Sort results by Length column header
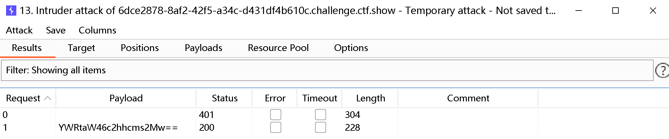The height and width of the screenshot is (139, 669). pos(370,98)
